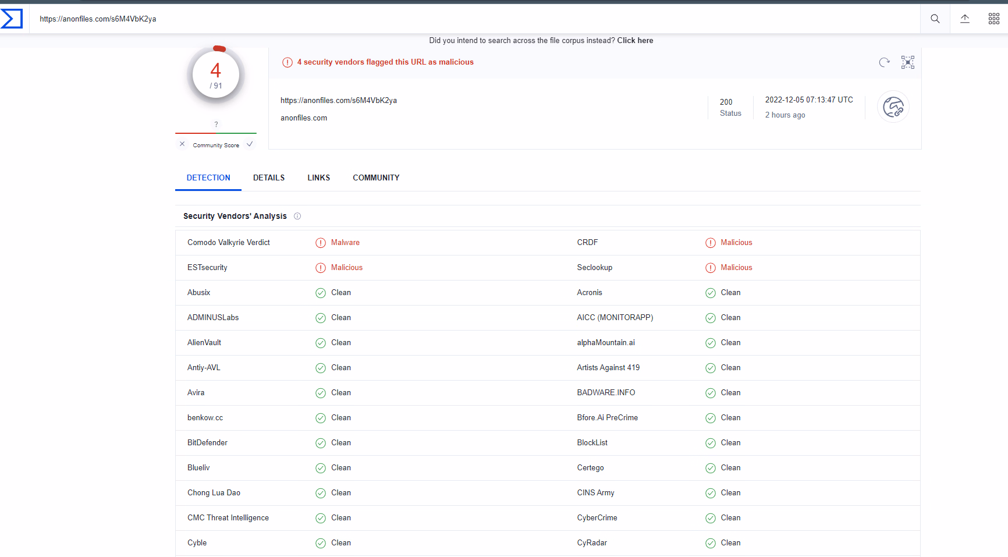
Task: Open the search magnifier icon
Action: 935,19
